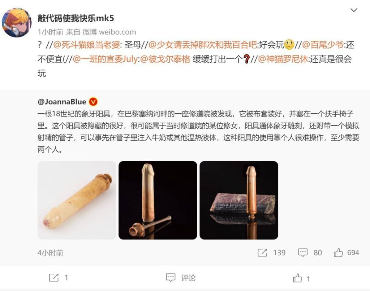Open the poster's anime avatar

(x=17, y=23)
